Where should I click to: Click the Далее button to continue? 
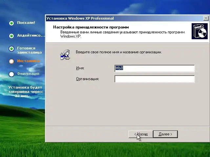165,134
